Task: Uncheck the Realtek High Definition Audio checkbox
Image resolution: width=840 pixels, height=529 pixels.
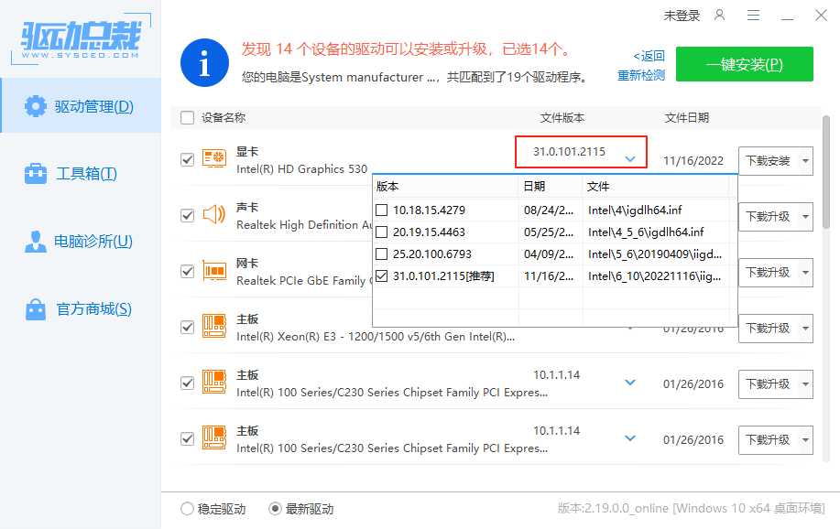Action: click(187, 215)
